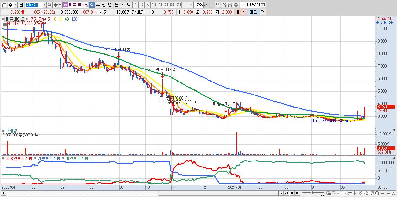Click the add candlestick indicator icon
The width and height of the screenshot is (397, 197).
218,5
